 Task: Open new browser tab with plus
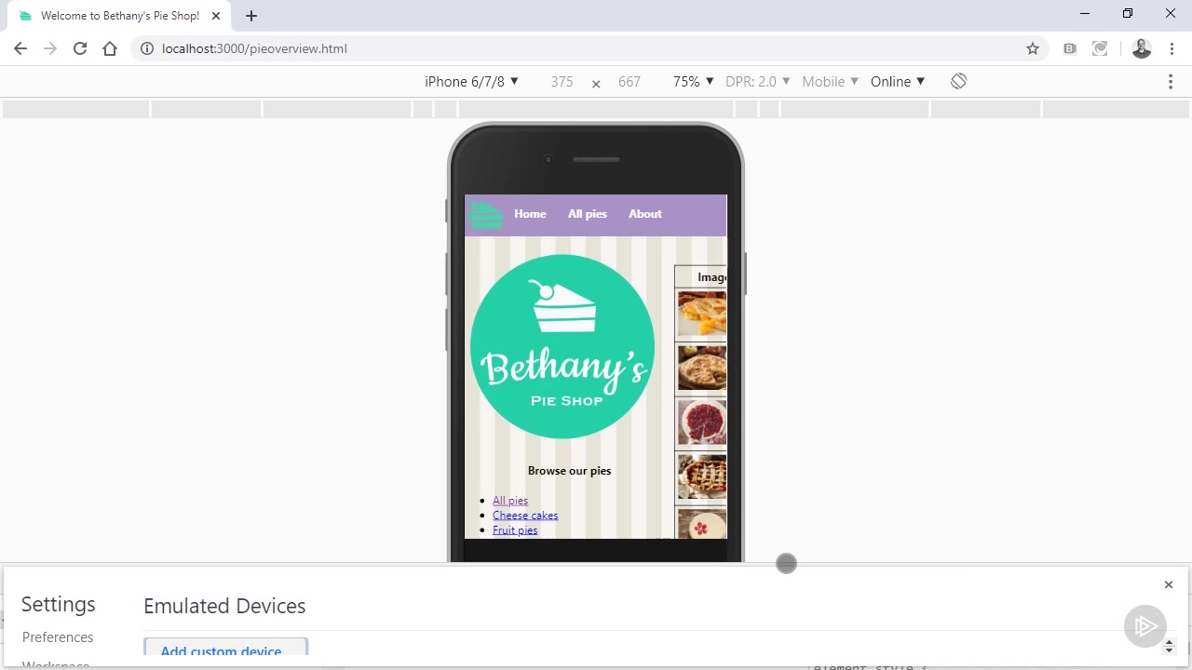251,16
